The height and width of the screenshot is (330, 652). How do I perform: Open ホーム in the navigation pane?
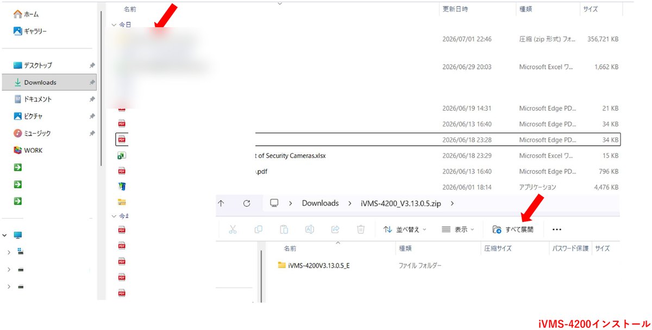point(26,14)
